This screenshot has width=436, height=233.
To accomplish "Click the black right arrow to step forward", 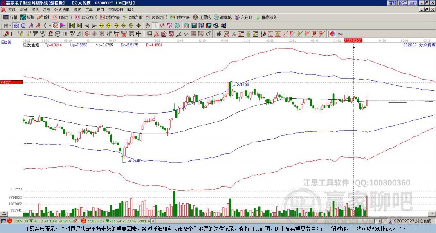I will coord(94,26).
